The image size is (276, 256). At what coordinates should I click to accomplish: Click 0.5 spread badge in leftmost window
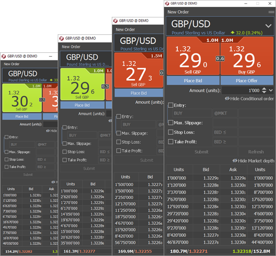[42, 100]
